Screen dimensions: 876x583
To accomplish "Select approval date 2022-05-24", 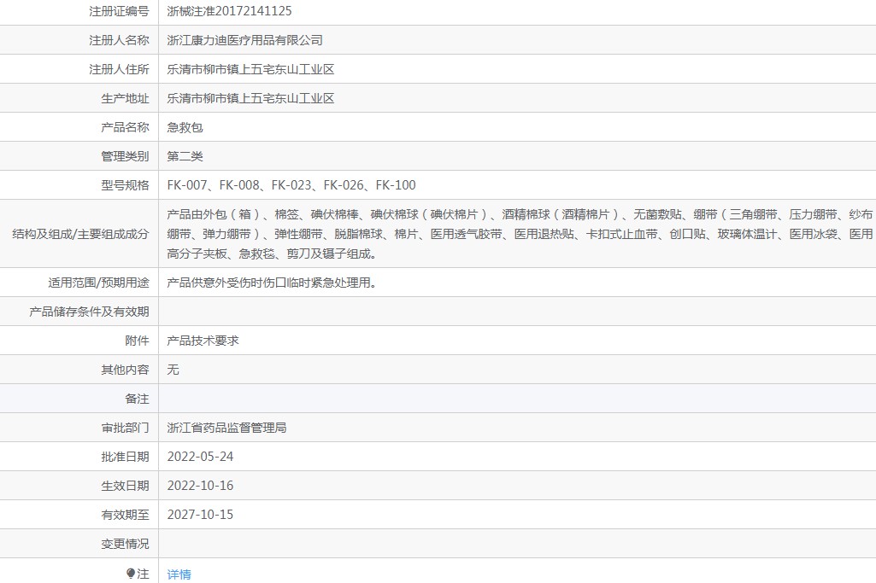I will 200,457.
